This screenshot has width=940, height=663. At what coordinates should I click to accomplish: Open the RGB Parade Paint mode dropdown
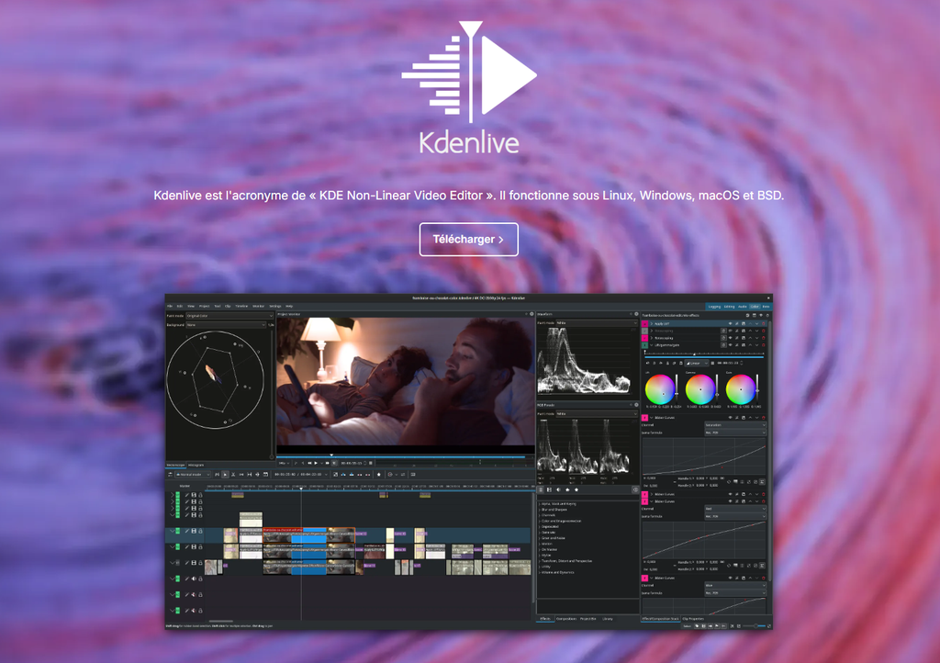click(x=597, y=413)
